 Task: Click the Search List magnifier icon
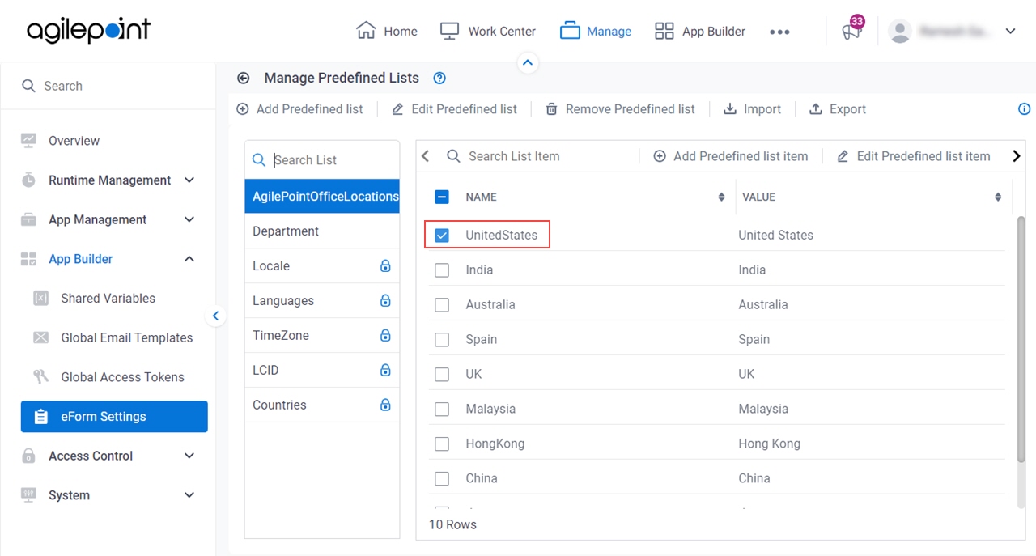pos(259,160)
